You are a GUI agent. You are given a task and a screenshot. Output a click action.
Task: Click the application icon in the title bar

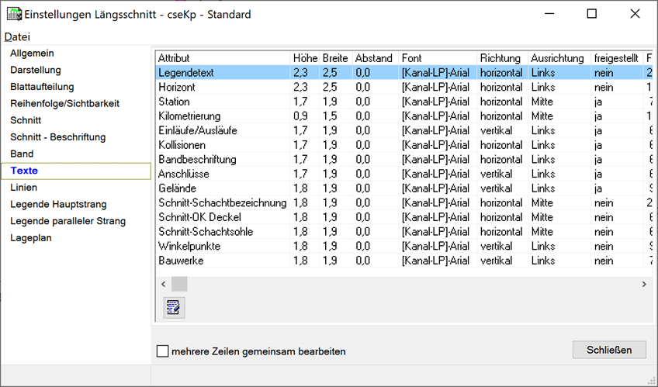pyautogui.click(x=13, y=14)
